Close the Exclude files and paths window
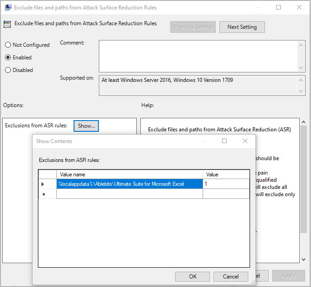311x287 pixels. point(299,7)
